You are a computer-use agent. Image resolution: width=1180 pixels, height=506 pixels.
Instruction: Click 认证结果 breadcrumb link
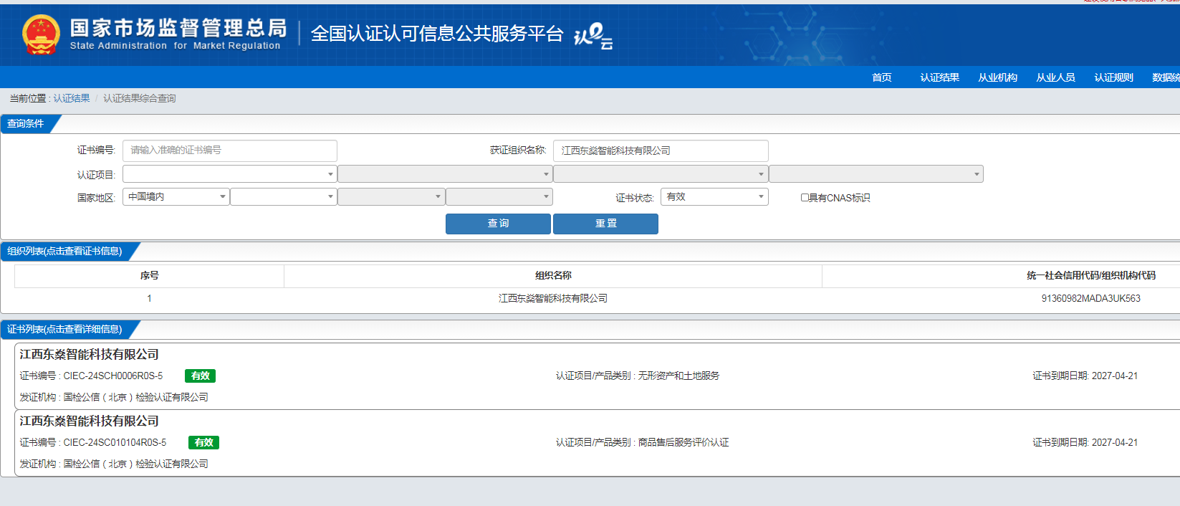point(72,98)
